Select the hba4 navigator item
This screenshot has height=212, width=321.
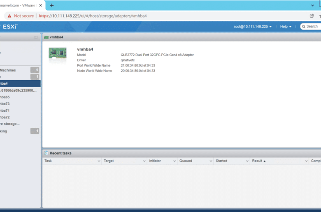(x=20, y=83)
